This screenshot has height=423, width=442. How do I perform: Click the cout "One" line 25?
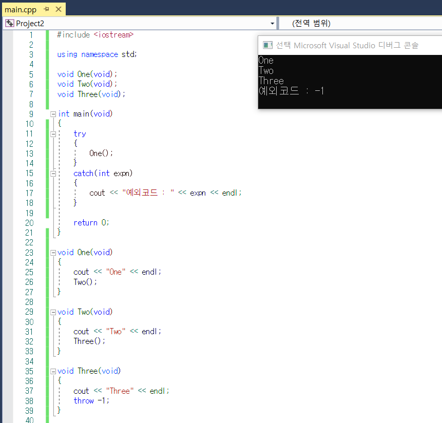tap(117, 272)
